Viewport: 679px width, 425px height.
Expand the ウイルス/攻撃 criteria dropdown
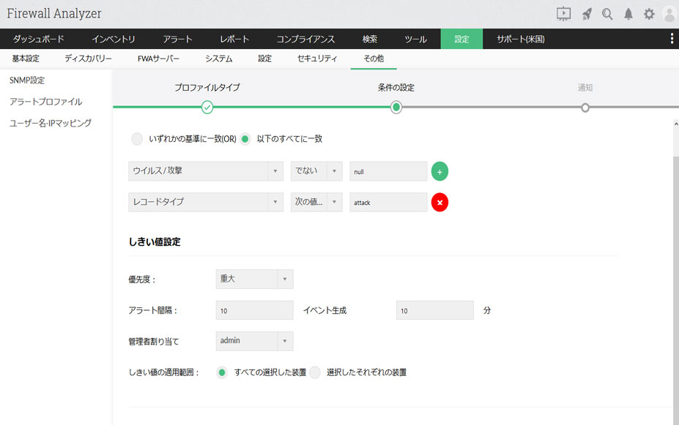pyautogui.click(x=205, y=171)
